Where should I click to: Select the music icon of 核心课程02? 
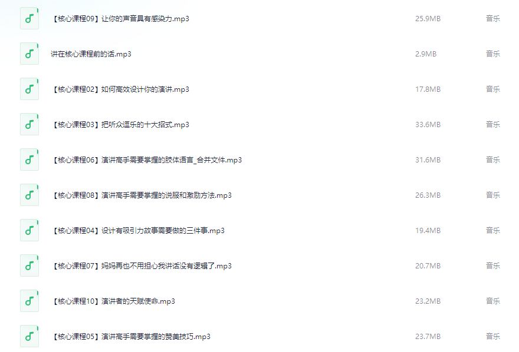(29, 89)
